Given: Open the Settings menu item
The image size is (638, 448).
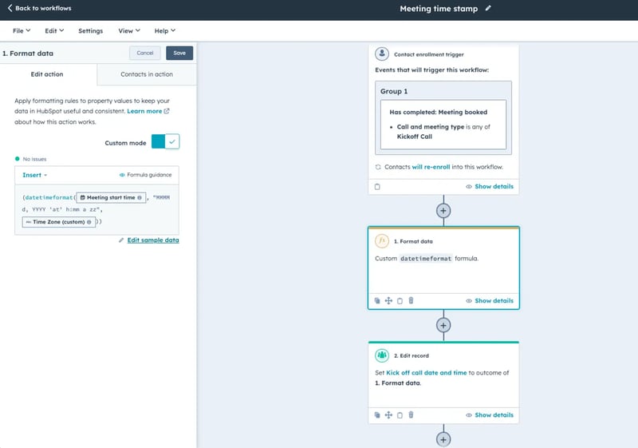Looking at the screenshot, I should 90,30.
